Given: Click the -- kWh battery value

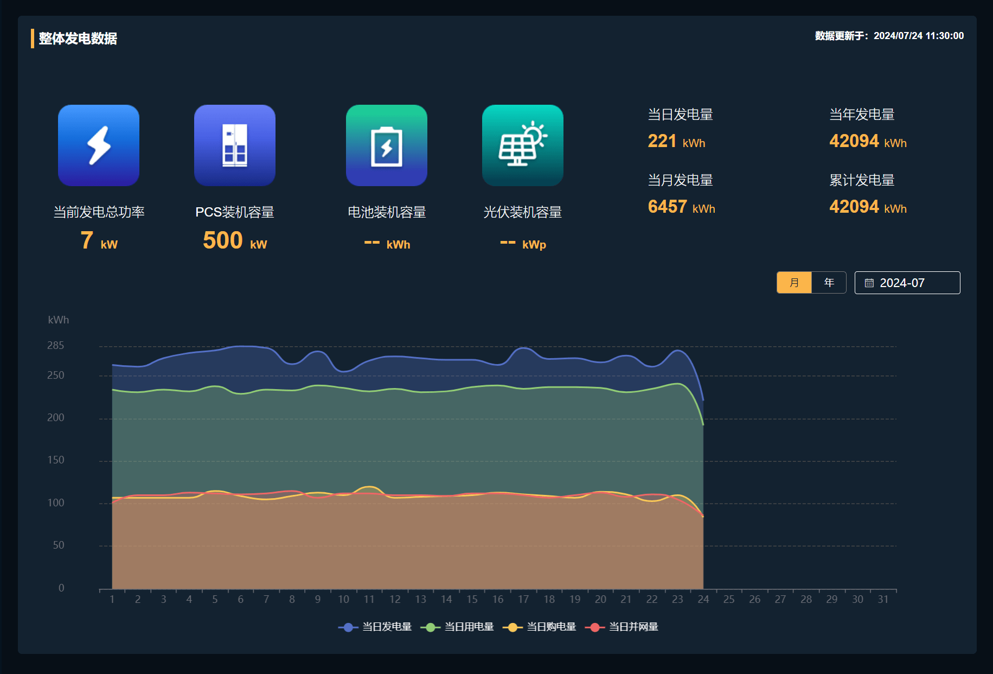Looking at the screenshot, I should click(x=387, y=243).
